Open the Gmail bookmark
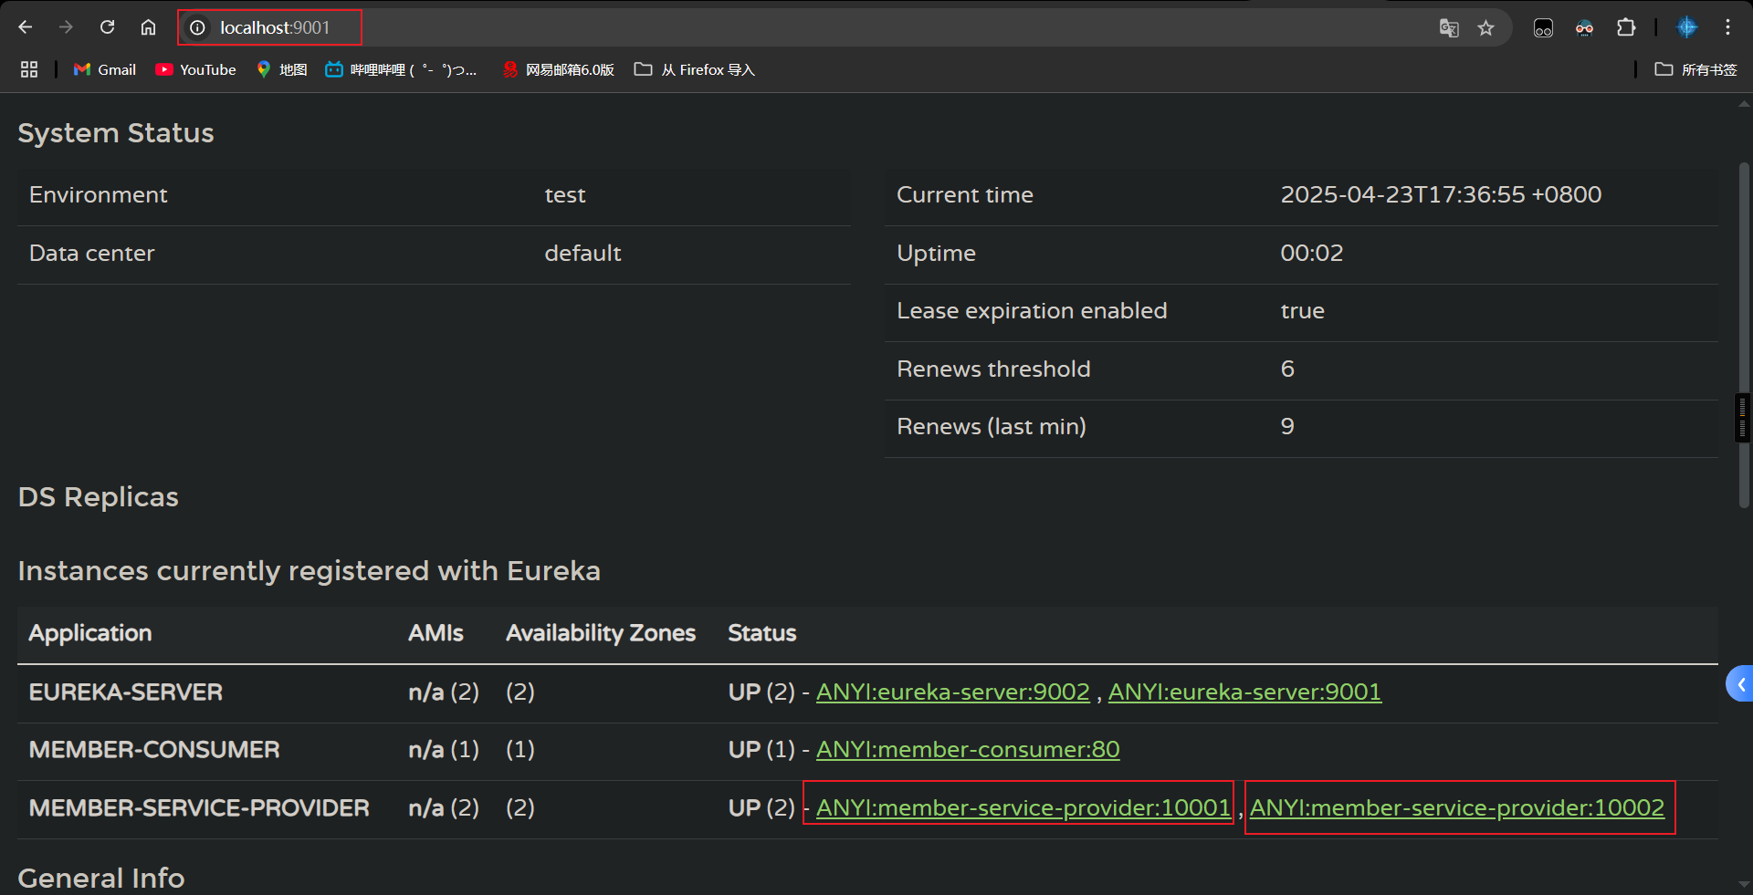Screen dimensions: 1753x895 coord(105,69)
